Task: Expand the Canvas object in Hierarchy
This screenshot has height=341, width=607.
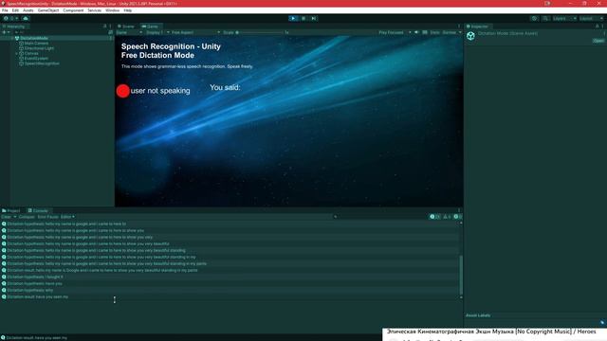Action: tap(17, 53)
